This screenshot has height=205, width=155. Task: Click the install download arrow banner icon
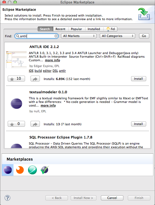144,14
